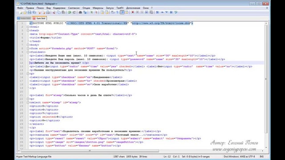The image size is (285, 160).
Task: Save the current file via the floppy icon
Action: pos(29,12)
